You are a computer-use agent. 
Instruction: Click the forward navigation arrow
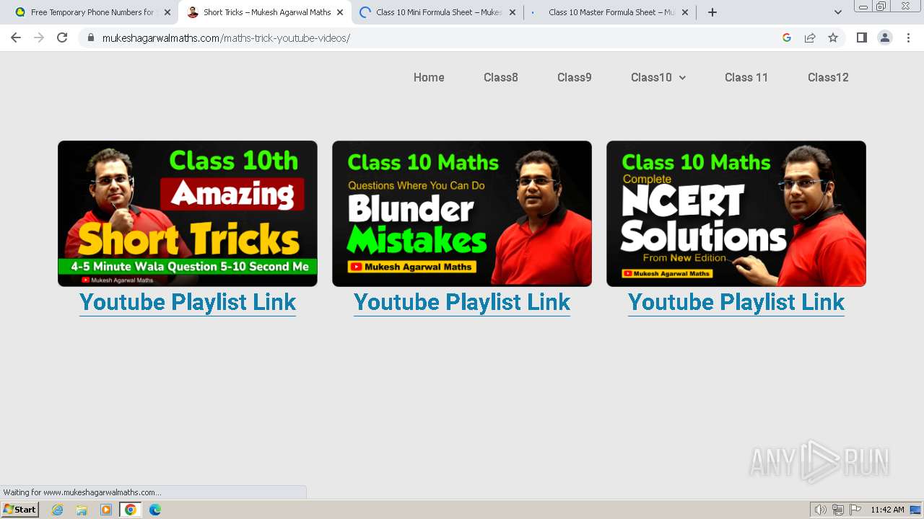(x=39, y=37)
